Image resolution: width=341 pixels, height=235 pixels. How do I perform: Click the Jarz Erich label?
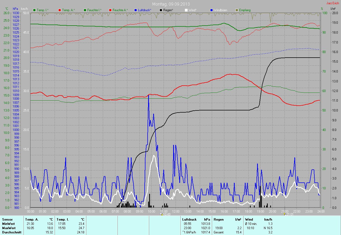(332, 3)
